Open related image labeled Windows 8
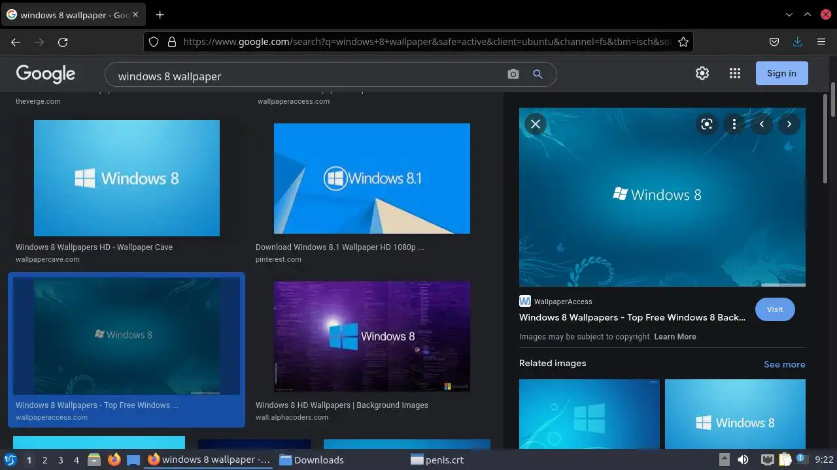The width and height of the screenshot is (837, 470). coord(735,414)
